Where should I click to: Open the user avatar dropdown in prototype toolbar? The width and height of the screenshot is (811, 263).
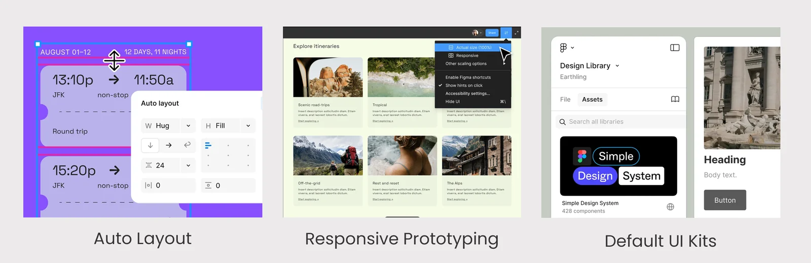pos(477,33)
